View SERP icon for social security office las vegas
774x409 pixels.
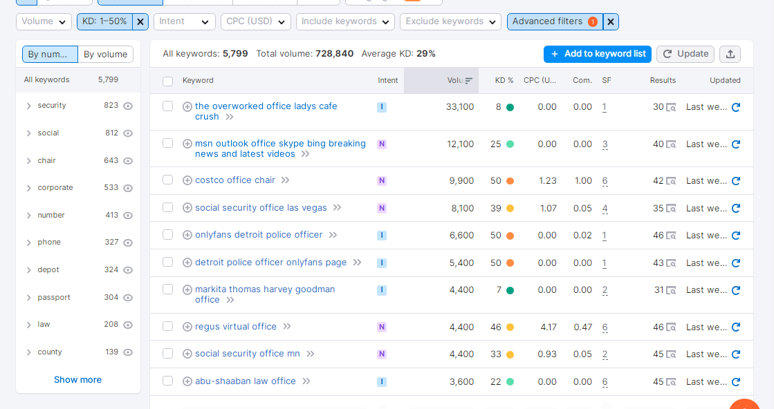[671, 209]
